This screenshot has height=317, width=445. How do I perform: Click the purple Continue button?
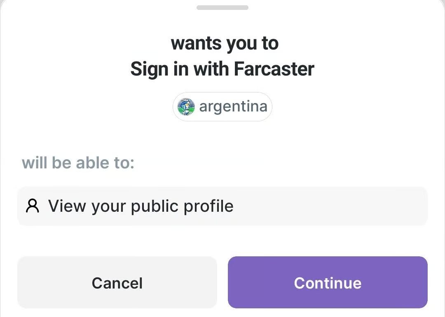point(328,282)
